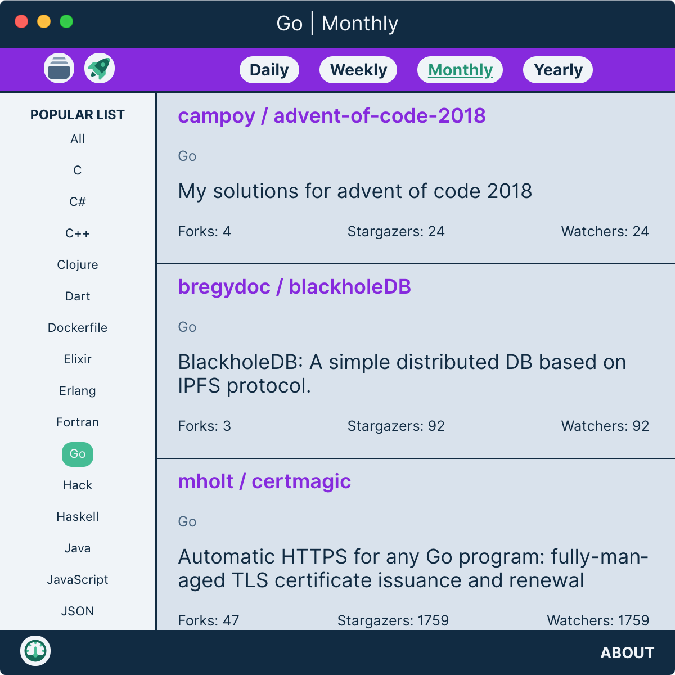Click 'Forks: 4' on advent-of-code-2018
The width and height of the screenshot is (675, 675).
[205, 232]
